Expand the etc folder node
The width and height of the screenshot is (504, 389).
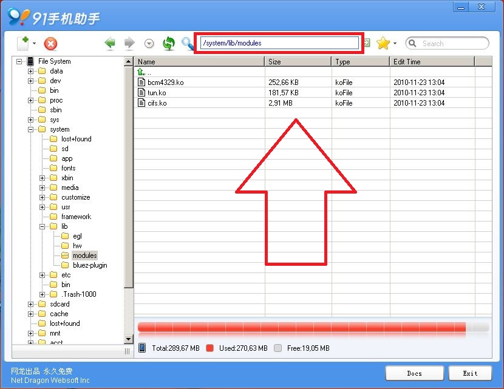tap(42, 275)
